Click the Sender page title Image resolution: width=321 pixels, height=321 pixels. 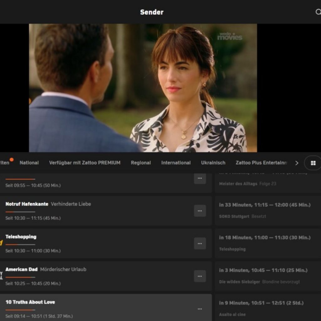point(152,12)
